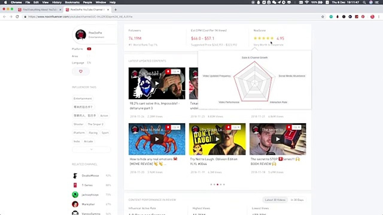Open the deltarune part 3 video title
The image size is (383, 215).
155,106
